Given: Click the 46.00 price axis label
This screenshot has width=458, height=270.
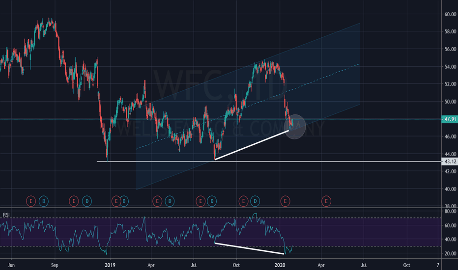Looking at the screenshot, I should click(x=450, y=136).
